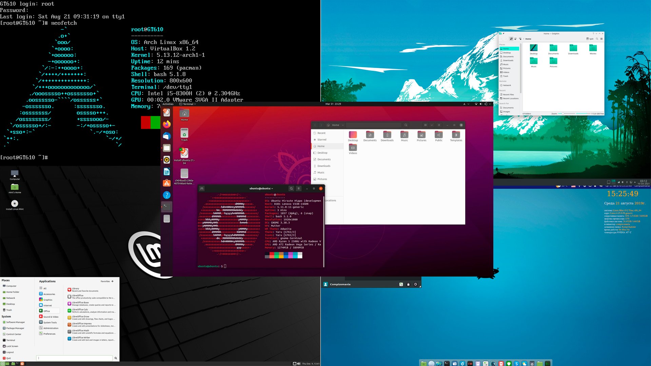Open the Help icon in the Ubuntu dock
This screenshot has width=651, height=366.
click(166, 195)
